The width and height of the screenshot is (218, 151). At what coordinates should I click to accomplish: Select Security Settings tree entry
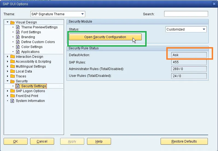point(34,86)
